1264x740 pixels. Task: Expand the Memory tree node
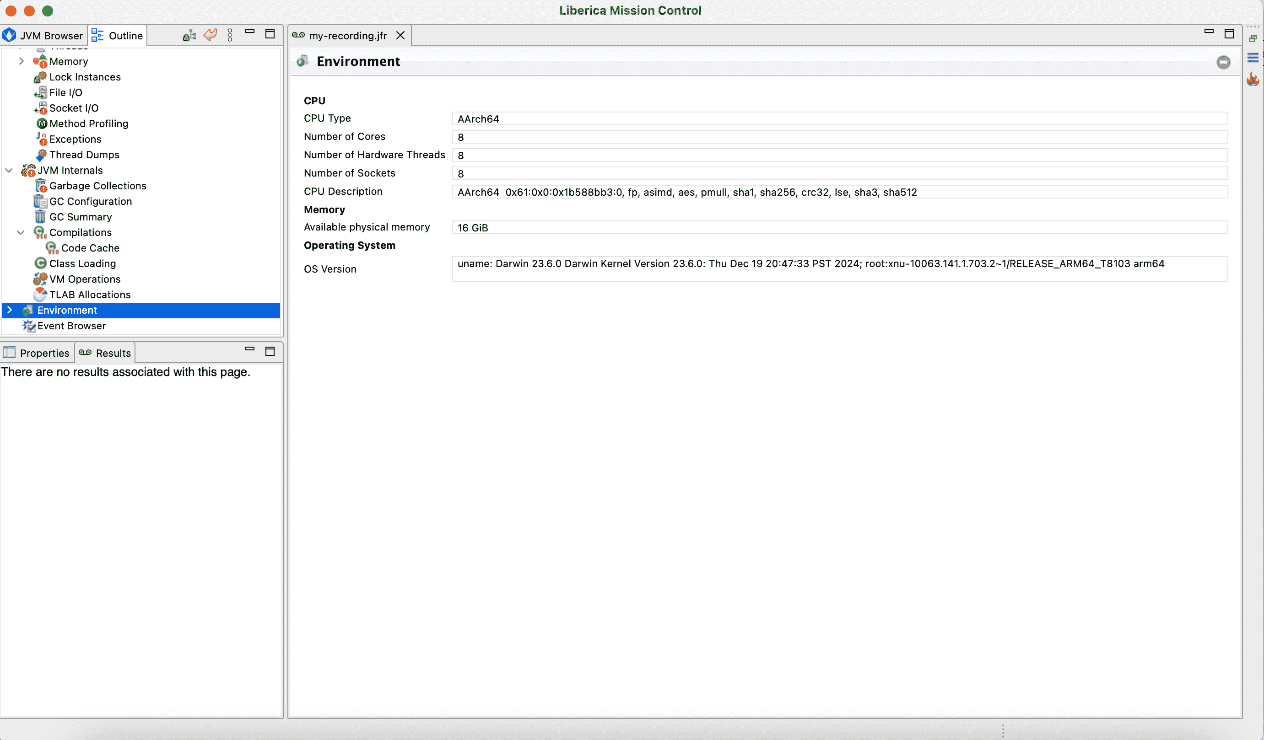[21, 61]
